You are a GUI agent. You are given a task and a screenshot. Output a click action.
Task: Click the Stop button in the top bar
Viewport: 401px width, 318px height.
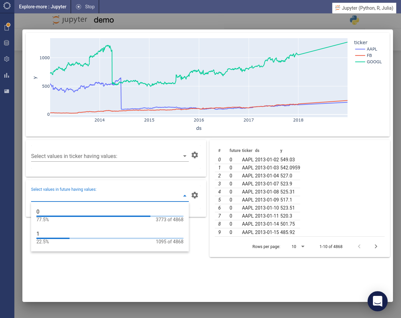85,7
